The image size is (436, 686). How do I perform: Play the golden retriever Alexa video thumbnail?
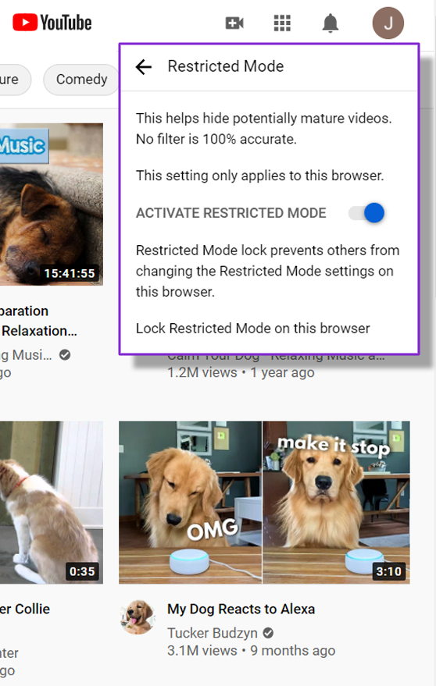tap(264, 503)
